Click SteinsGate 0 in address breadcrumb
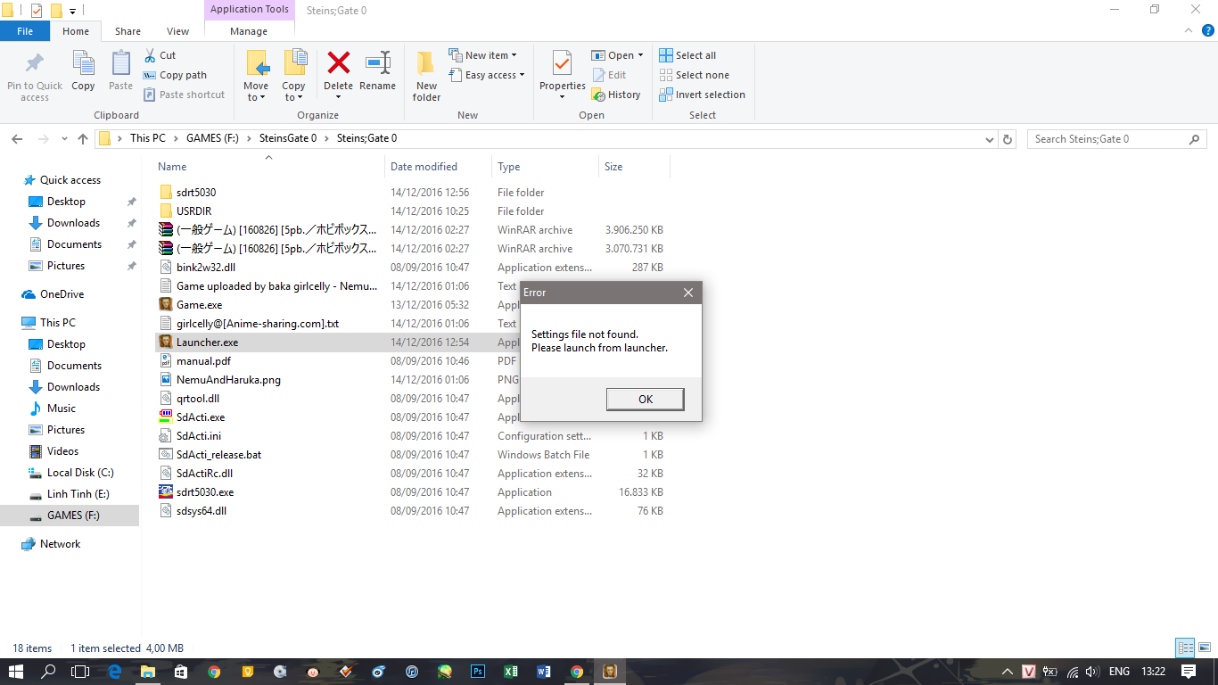The width and height of the screenshot is (1218, 685). pyautogui.click(x=287, y=138)
